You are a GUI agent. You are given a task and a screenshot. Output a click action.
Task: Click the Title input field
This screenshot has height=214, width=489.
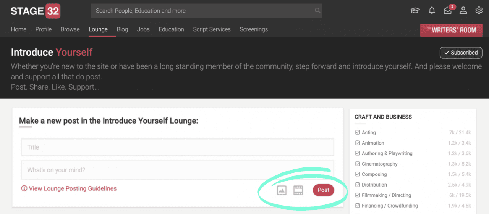point(178,147)
